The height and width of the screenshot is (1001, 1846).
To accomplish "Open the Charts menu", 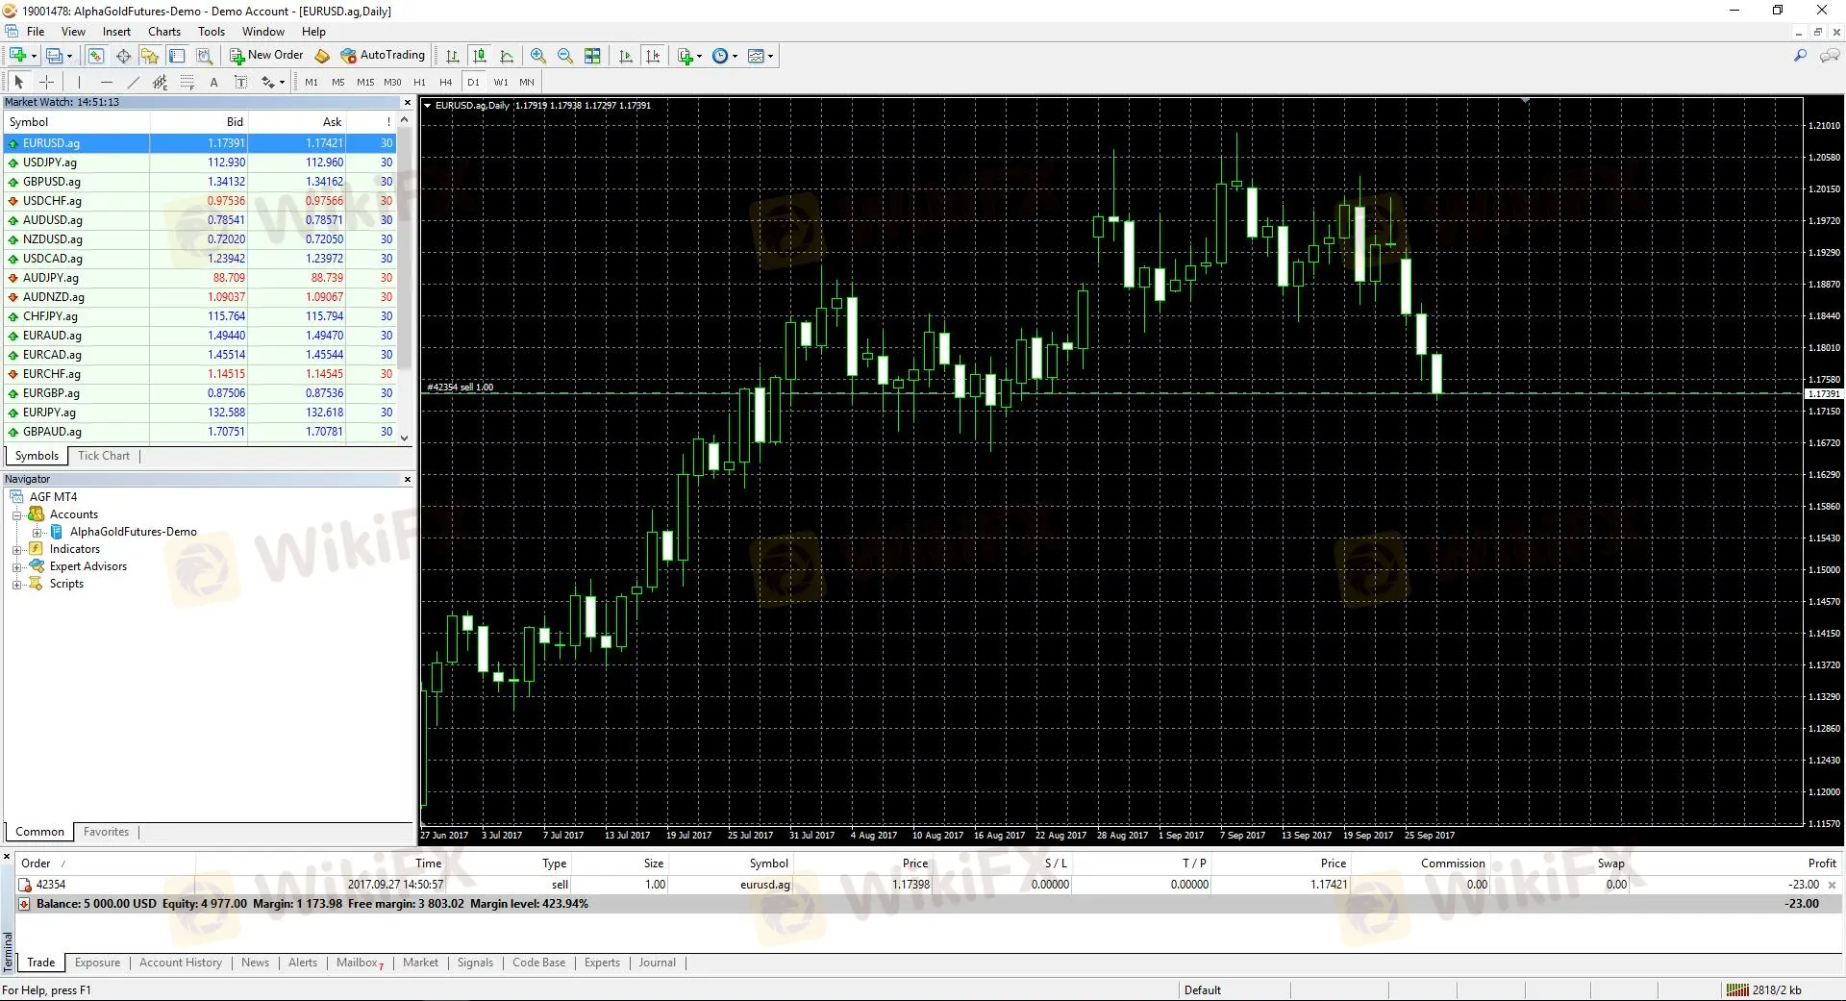I will [164, 32].
